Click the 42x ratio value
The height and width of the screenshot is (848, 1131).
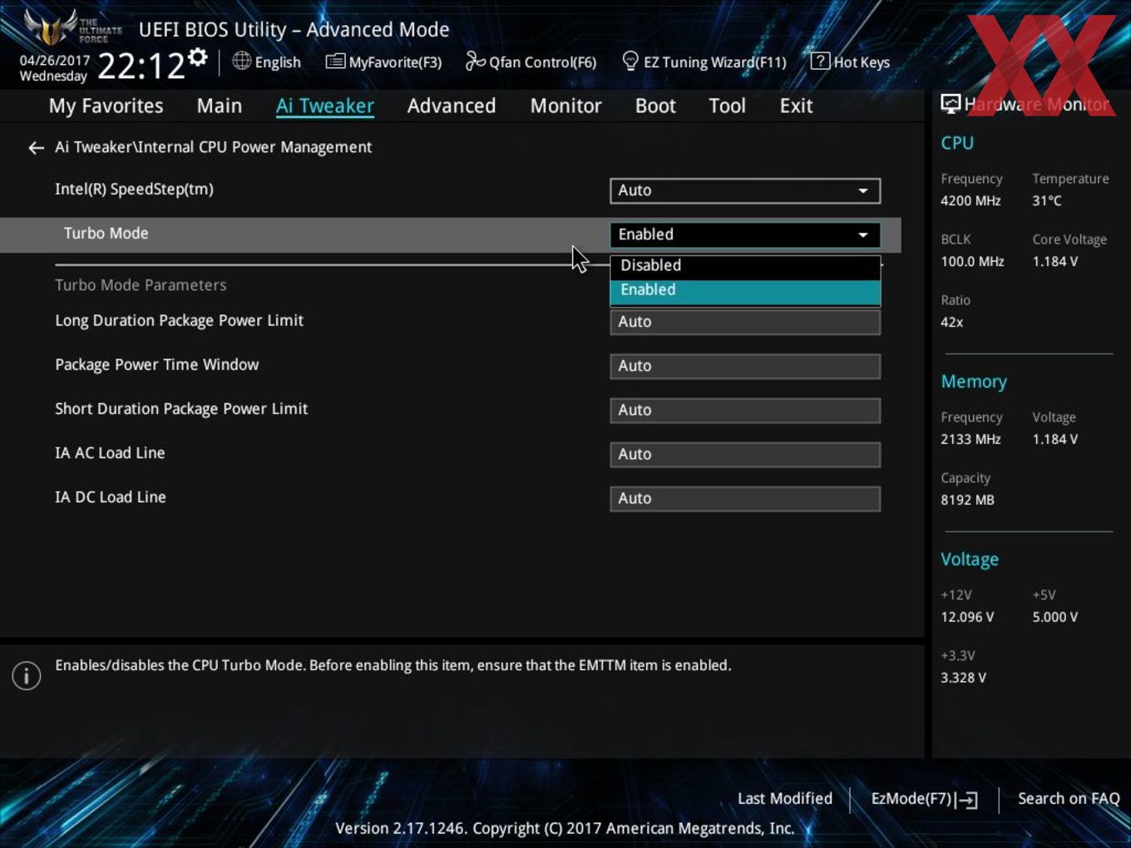[952, 323]
